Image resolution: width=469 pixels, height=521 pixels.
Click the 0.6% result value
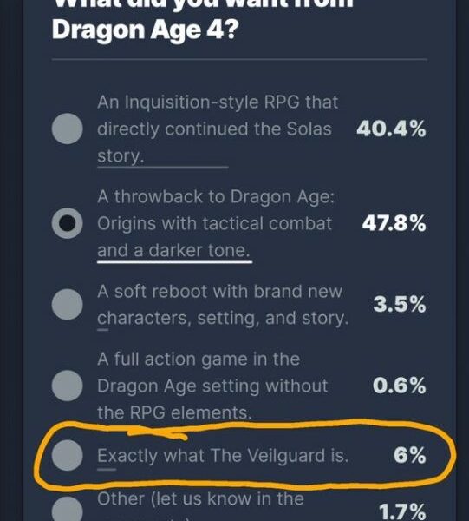coord(399,386)
